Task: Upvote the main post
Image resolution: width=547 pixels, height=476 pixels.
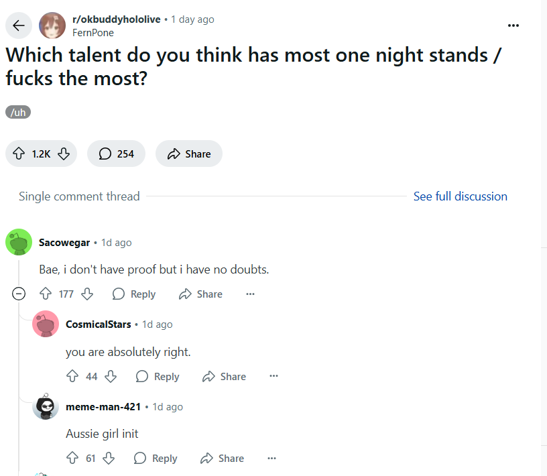Action: pyautogui.click(x=19, y=154)
